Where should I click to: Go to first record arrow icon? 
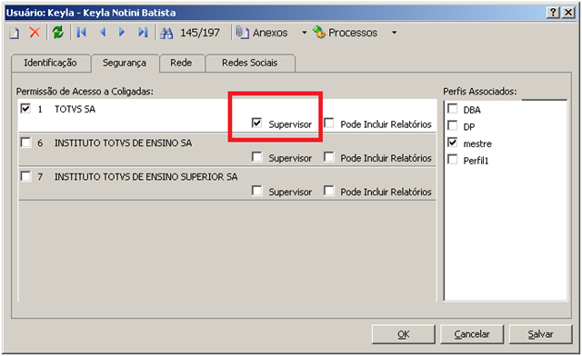tap(81, 33)
